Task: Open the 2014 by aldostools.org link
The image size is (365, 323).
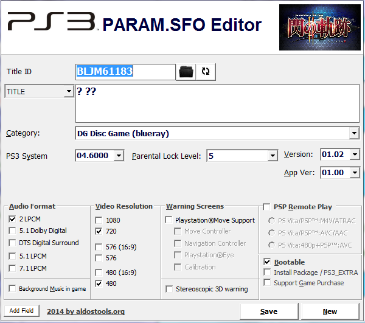Action: point(86,311)
